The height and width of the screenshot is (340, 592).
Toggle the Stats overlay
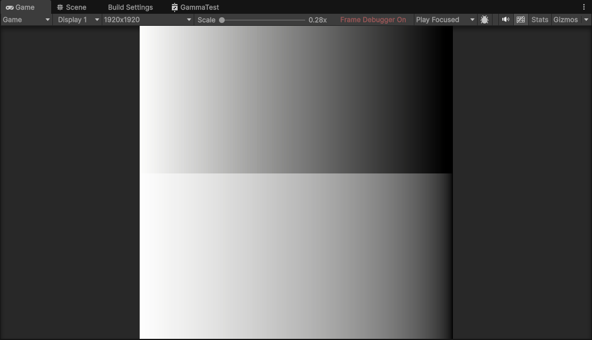540,20
